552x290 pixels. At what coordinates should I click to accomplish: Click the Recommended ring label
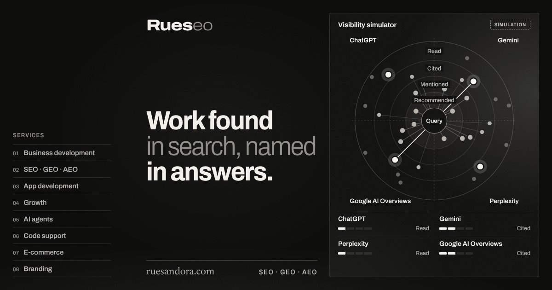point(434,100)
